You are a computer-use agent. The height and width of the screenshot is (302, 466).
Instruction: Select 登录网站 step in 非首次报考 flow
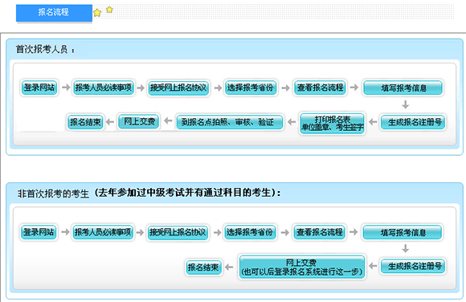(39, 232)
